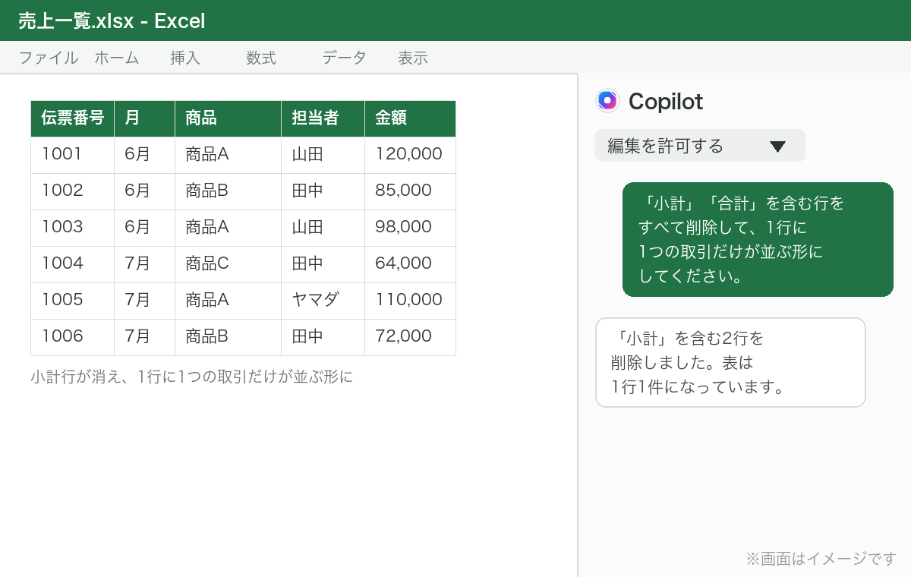Select the 64,000 amount cell
911x577 pixels.
pyautogui.click(x=411, y=264)
